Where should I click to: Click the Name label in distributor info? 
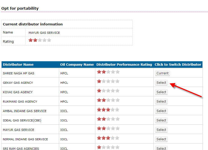point(8,32)
